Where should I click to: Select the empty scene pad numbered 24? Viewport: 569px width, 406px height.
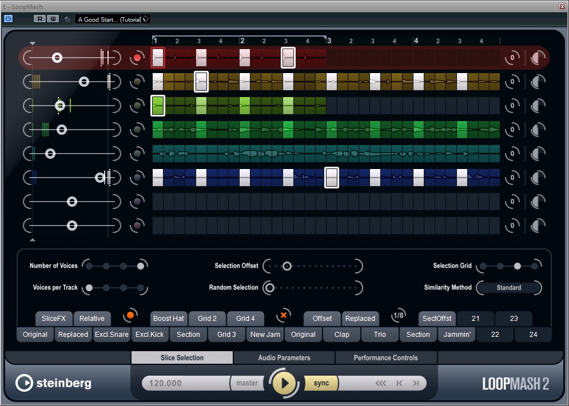click(x=533, y=335)
